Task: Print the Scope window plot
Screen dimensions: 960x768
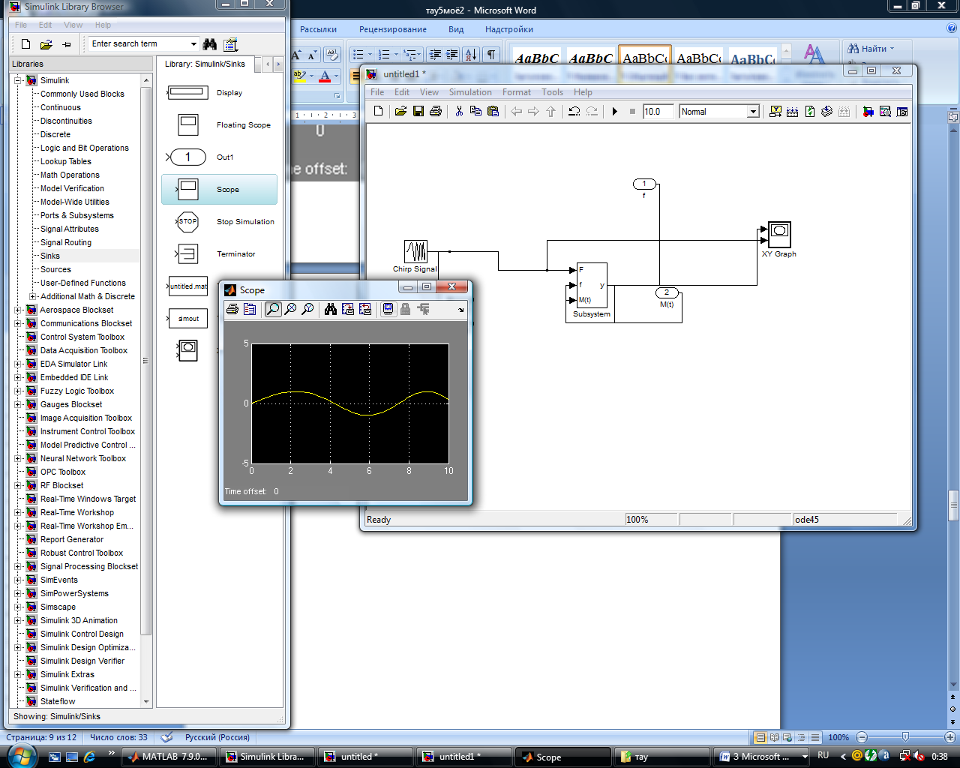Action: coord(232,309)
